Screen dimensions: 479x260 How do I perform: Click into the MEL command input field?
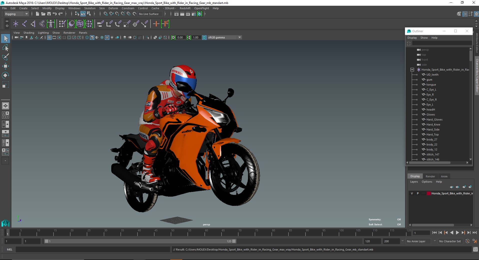tap(92, 250)
